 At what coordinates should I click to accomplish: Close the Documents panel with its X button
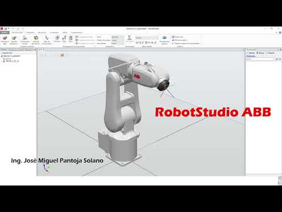pyautogui.click(x=281, y=50)
